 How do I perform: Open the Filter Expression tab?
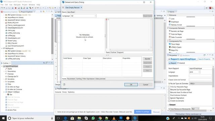[88, 79]
